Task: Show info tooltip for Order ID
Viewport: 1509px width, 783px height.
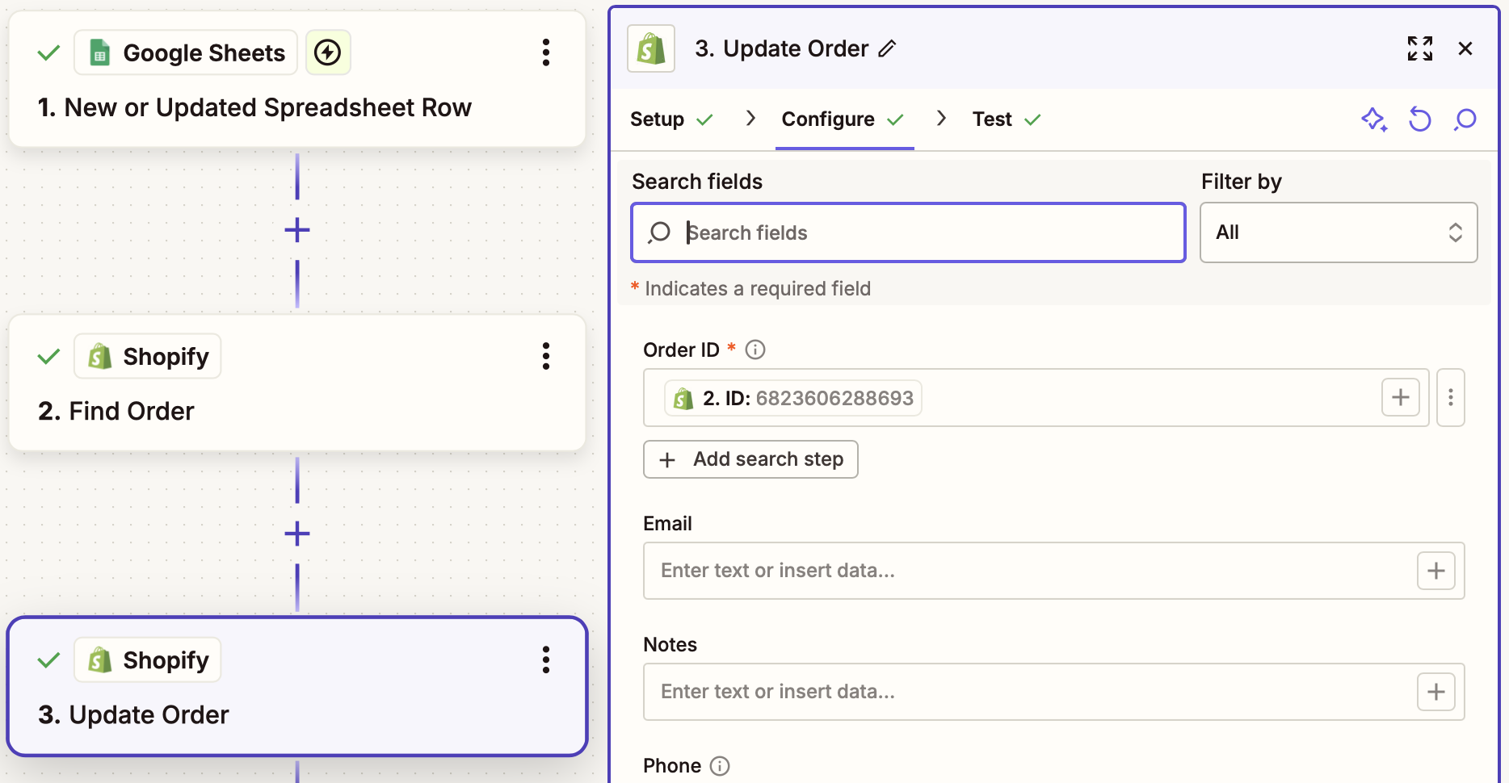Action: (755, 350)
